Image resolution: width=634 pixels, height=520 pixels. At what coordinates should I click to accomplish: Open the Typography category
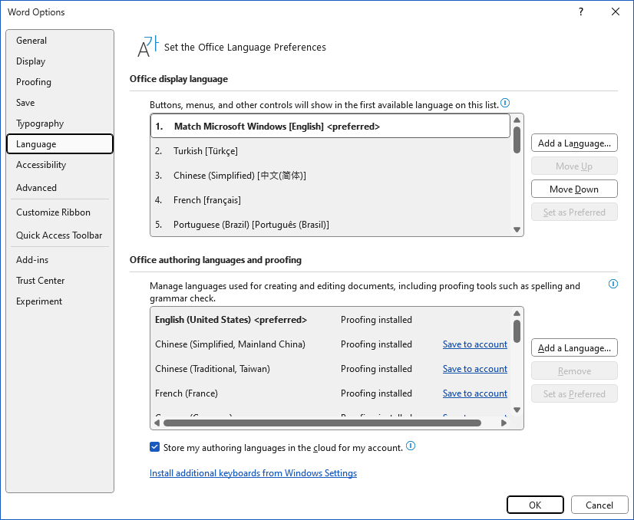pyautogui.click(x=60, y=123)
